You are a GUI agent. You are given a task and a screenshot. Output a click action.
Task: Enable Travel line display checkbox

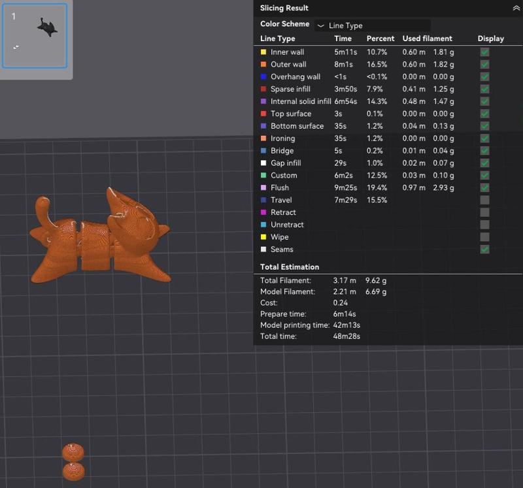(x=484, y=200)
